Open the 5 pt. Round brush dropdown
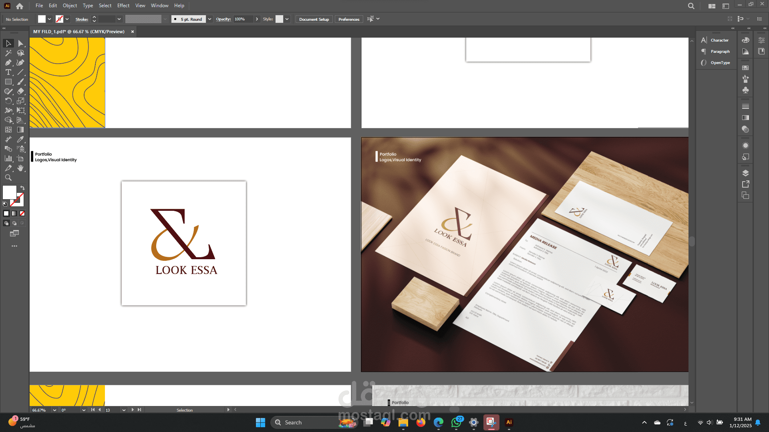Viewport: 769px width, 432px height. [209, 19]
